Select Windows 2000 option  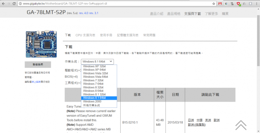99,102
